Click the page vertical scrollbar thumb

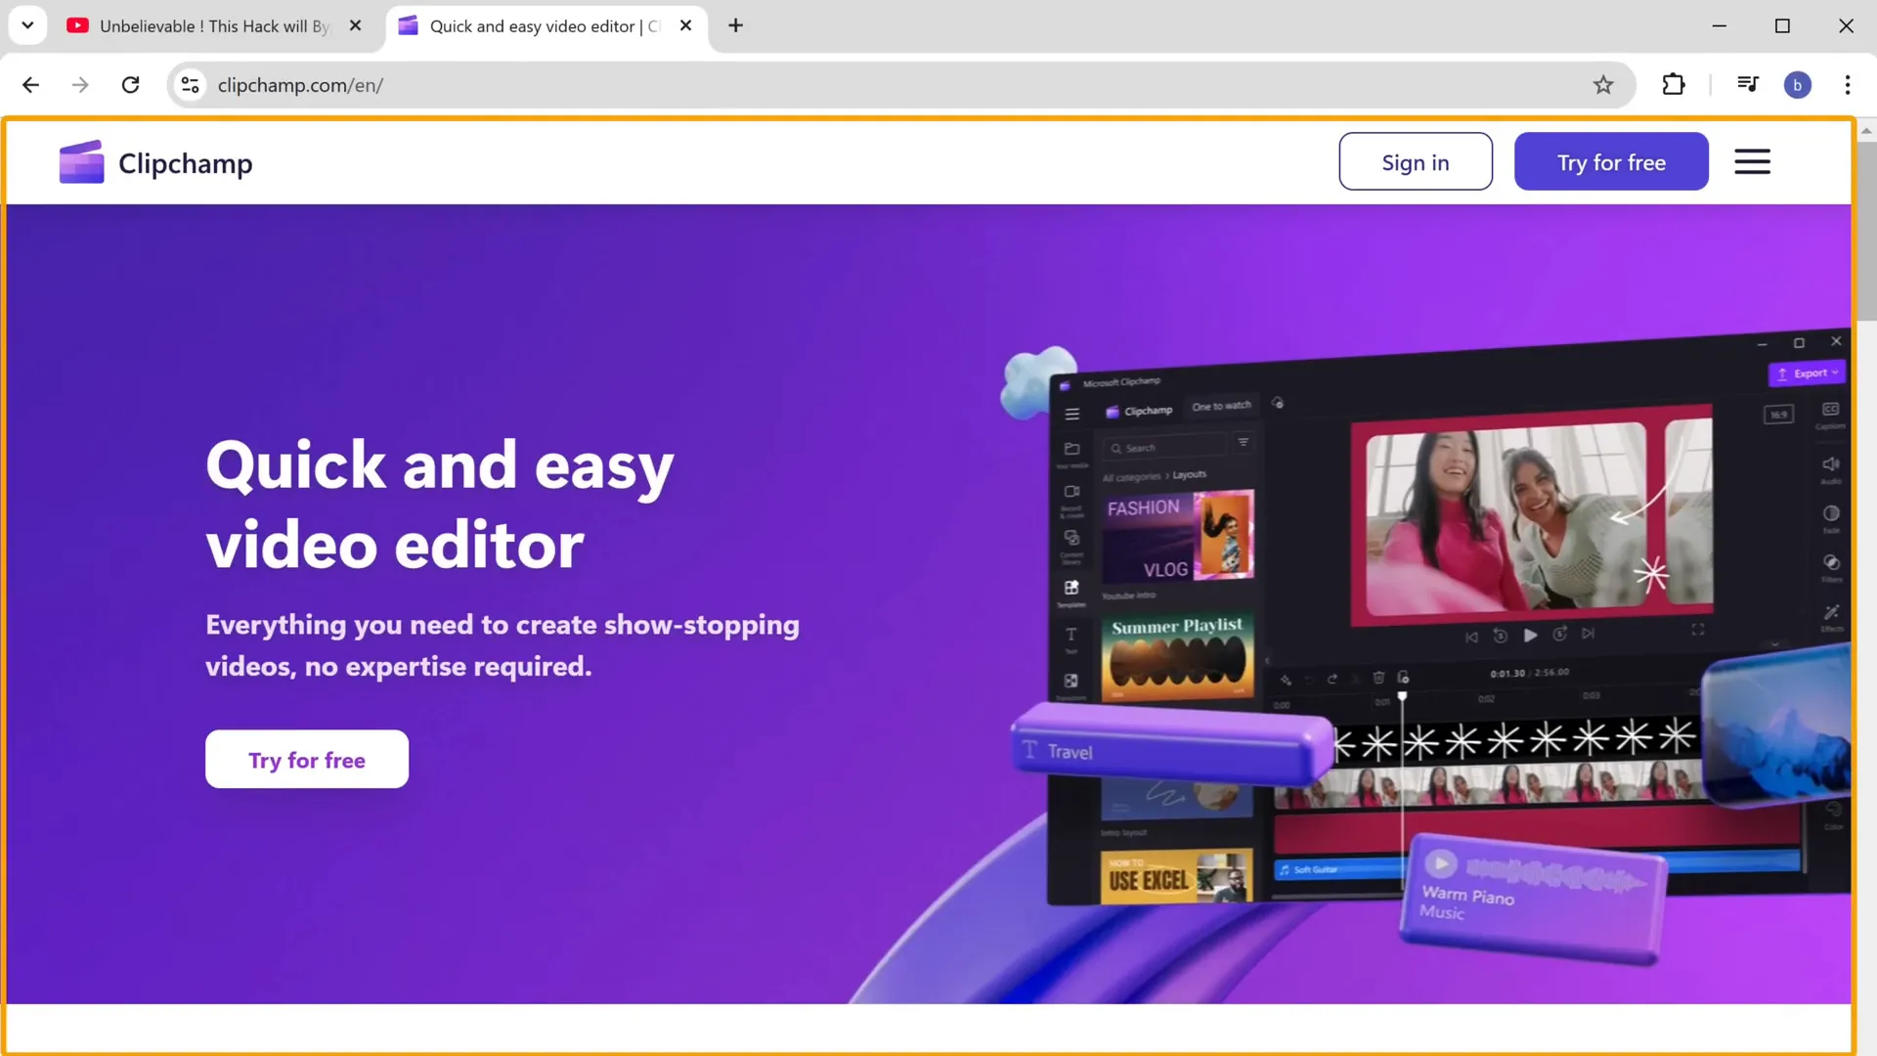coord(1866,231)
